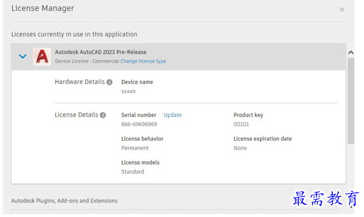The height and width of the screenshot is (217, 364).
Task: Close the License Manager dialog
Action: coord(342,9)
